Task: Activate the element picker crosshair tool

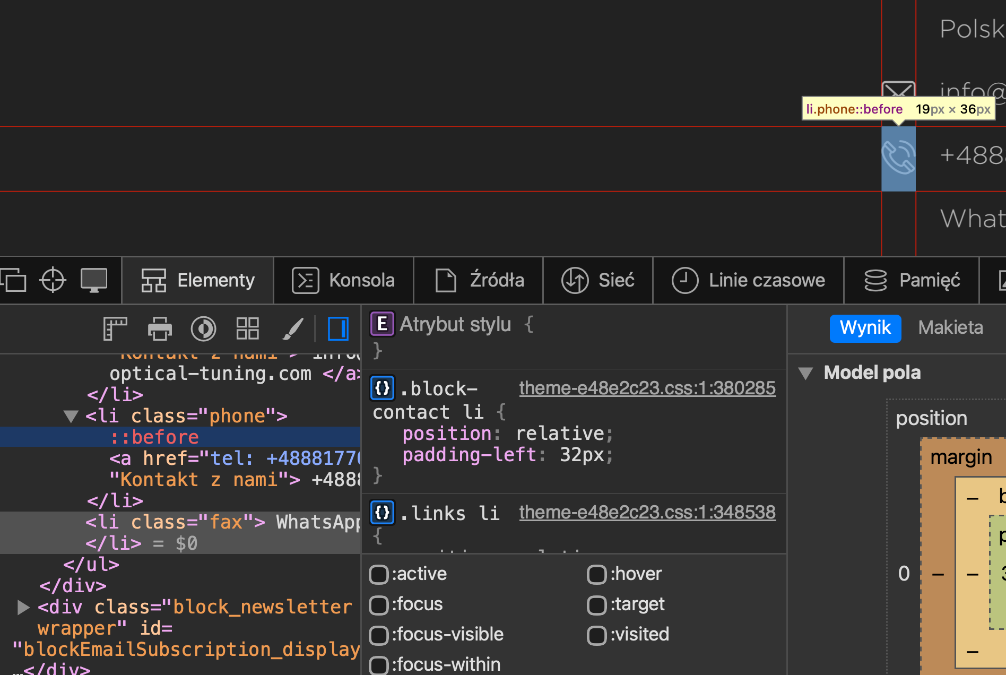Action: pyautogui.click(x=53, y=280)
